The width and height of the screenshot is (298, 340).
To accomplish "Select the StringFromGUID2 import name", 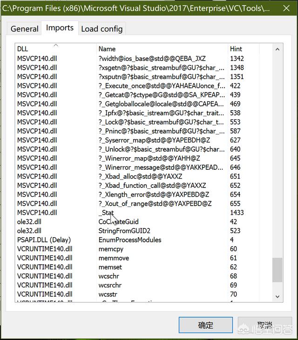I will [x=124, y=231].
